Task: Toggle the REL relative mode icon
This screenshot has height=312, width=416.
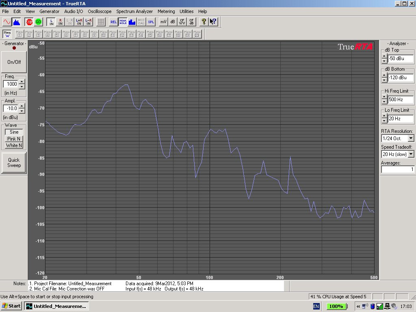Action: click(x=114, y=22)
